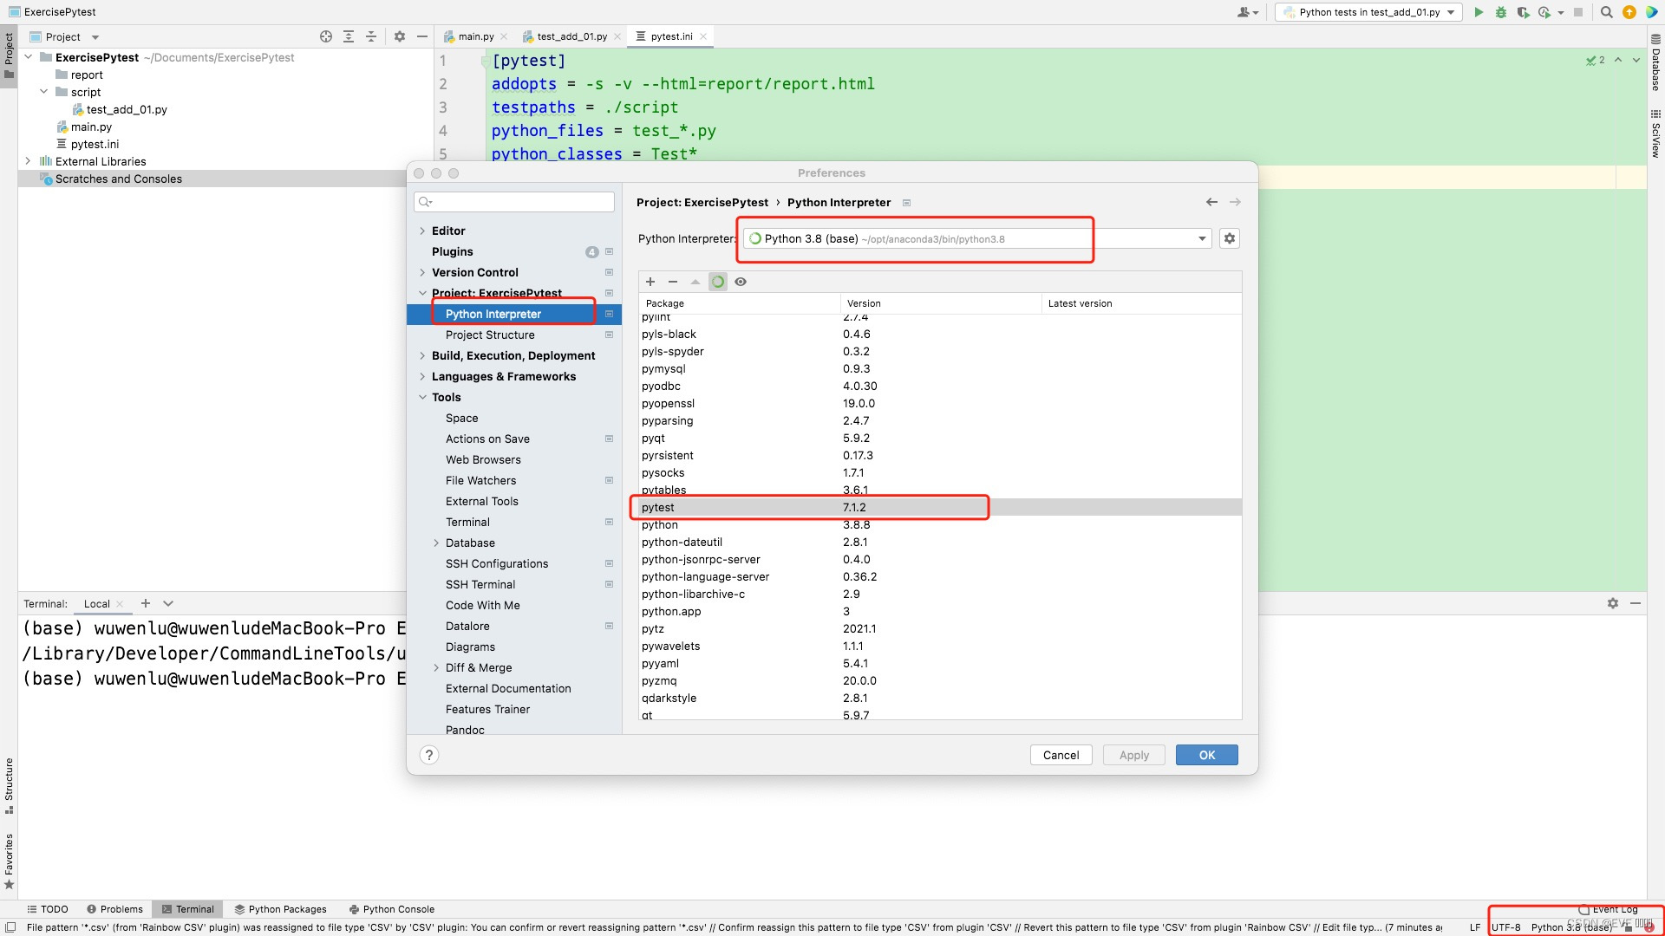Click the Cancel button
Screen dimensions: 1665x936
coord(1061,755)
